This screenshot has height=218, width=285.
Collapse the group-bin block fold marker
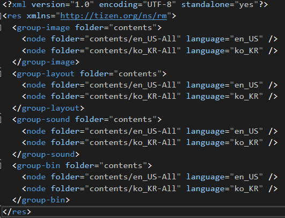[x=1, y=165]
